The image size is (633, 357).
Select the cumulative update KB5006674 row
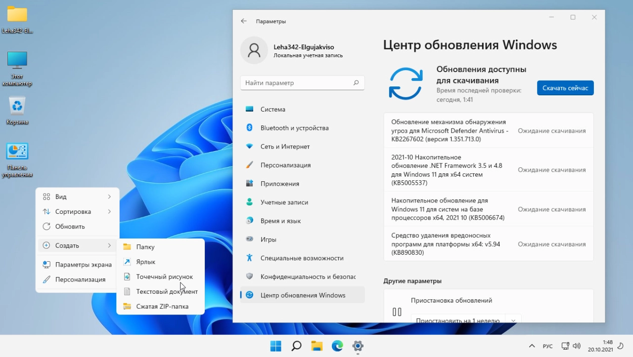(x=489, y=209)
